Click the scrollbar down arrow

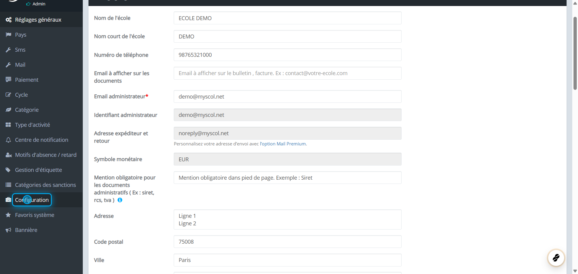[575, 271]
